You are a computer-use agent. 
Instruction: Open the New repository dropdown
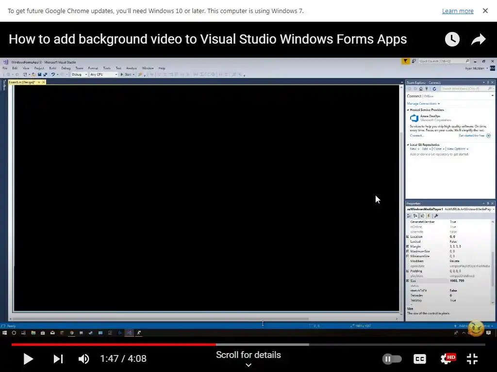pos(414,149)
